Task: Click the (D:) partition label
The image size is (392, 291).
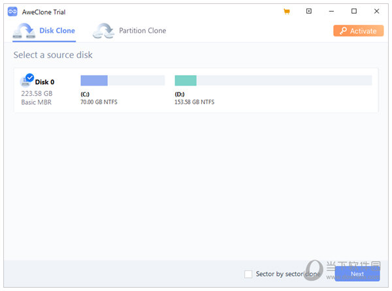Action: click(x=180, y=95)
